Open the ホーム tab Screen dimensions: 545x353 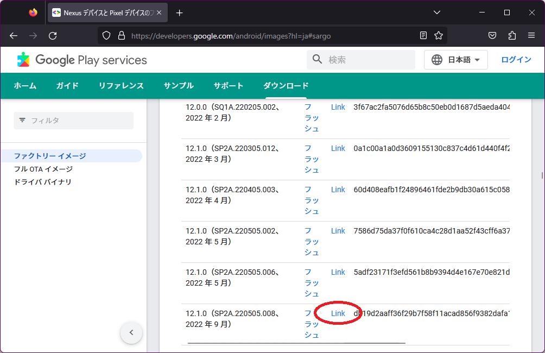(25, 86)
